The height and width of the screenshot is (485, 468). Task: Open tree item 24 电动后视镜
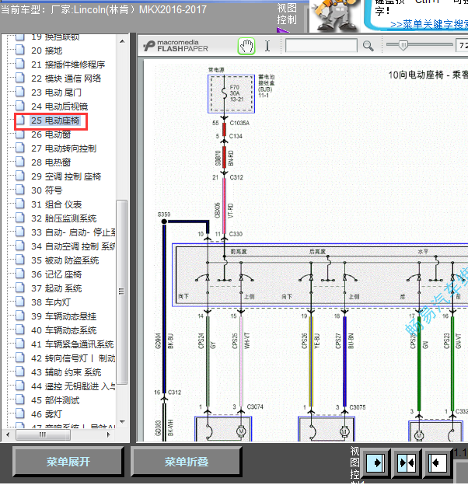point(59,106)
